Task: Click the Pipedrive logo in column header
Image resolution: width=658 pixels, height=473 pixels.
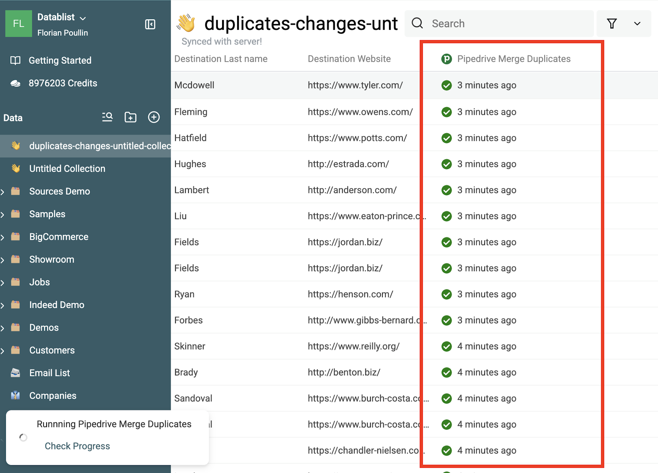Action: pyautogui.click(x=447, y=59)
